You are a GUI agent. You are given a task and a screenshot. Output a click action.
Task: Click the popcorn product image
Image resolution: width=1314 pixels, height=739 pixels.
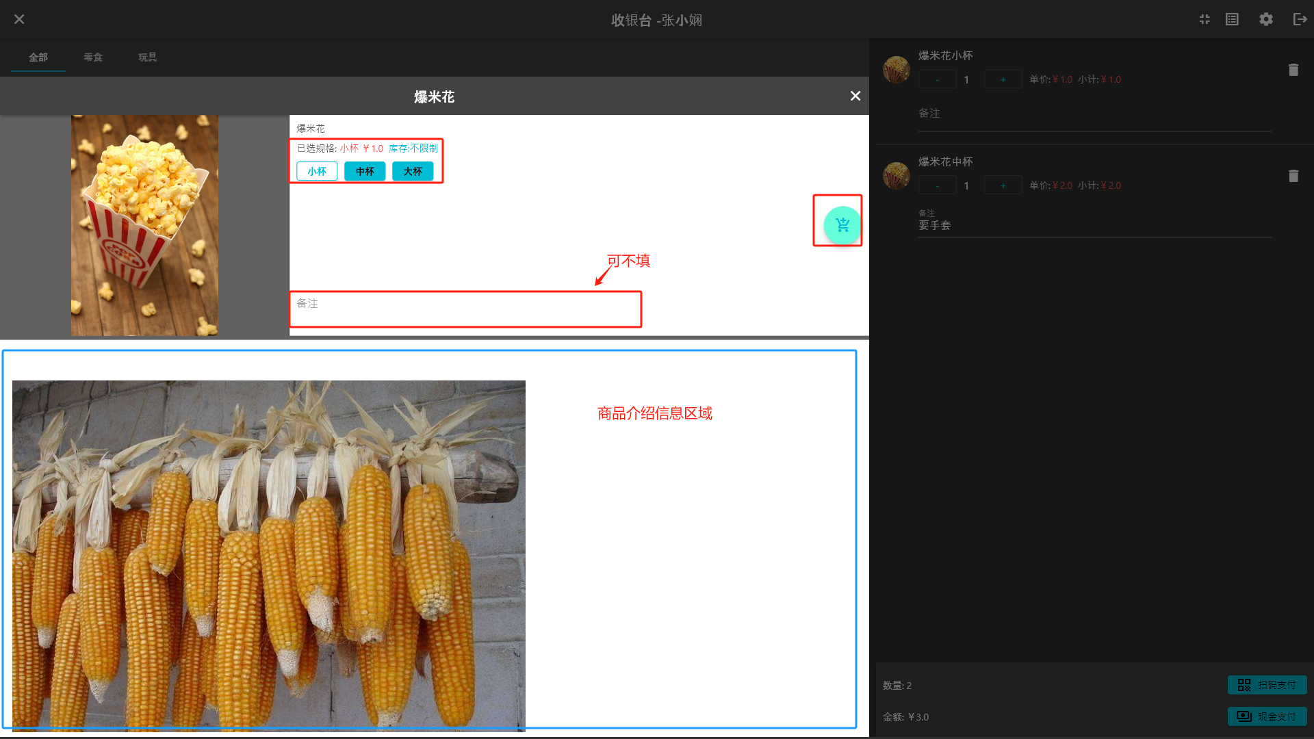point(144,225)
